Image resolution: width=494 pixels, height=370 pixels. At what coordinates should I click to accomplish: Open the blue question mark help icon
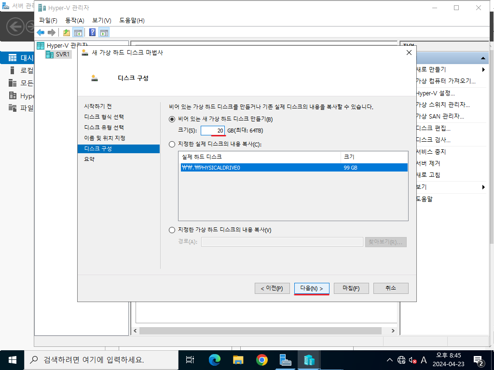click(93, 32)
